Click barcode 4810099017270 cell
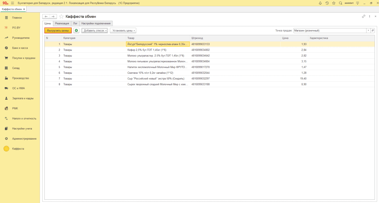The image size is (379, 203). (x=235, y=67)
